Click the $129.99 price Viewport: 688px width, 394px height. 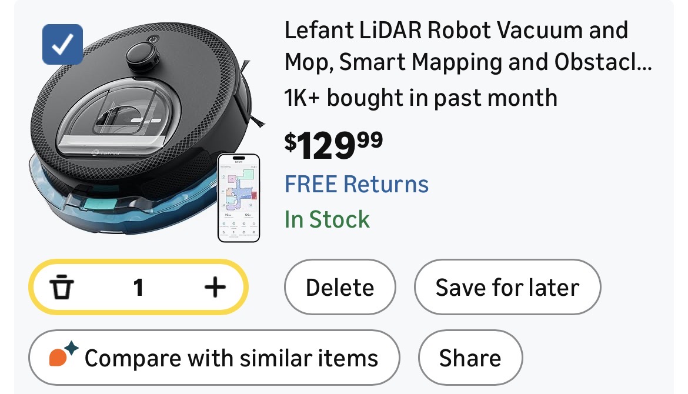pyautogui.click(x=333, y=145)
